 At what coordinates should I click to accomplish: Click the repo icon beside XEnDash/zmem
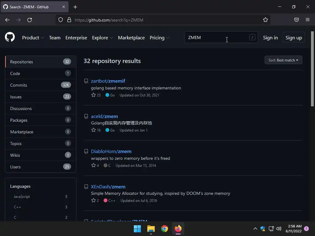[86, 187]
